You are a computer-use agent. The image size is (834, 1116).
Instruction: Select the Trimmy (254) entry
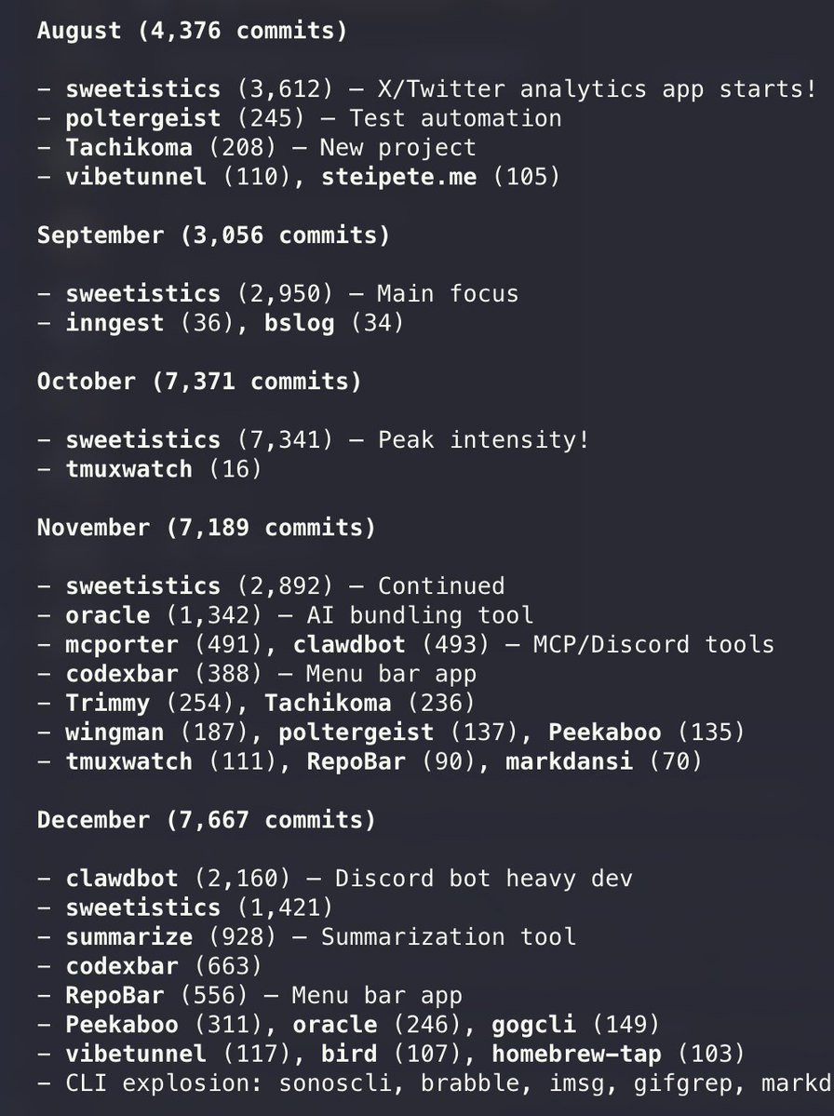[x=150, y=703]
